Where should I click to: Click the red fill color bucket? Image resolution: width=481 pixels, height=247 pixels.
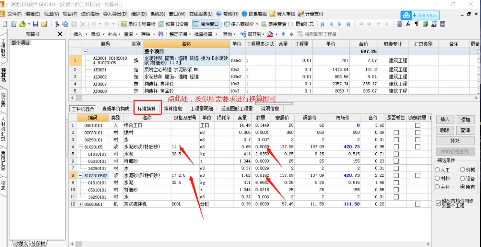[270, 34]
